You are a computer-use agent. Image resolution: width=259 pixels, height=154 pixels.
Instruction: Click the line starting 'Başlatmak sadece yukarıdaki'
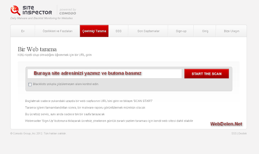click(x=89, y=101)
